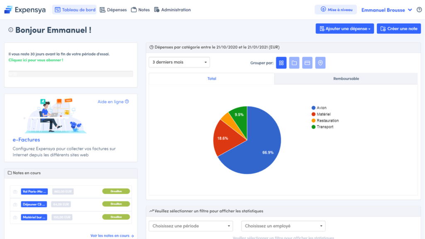The image size is (425, 239).
Task: Click the trial period progress bar
Action: click(71, 74)
